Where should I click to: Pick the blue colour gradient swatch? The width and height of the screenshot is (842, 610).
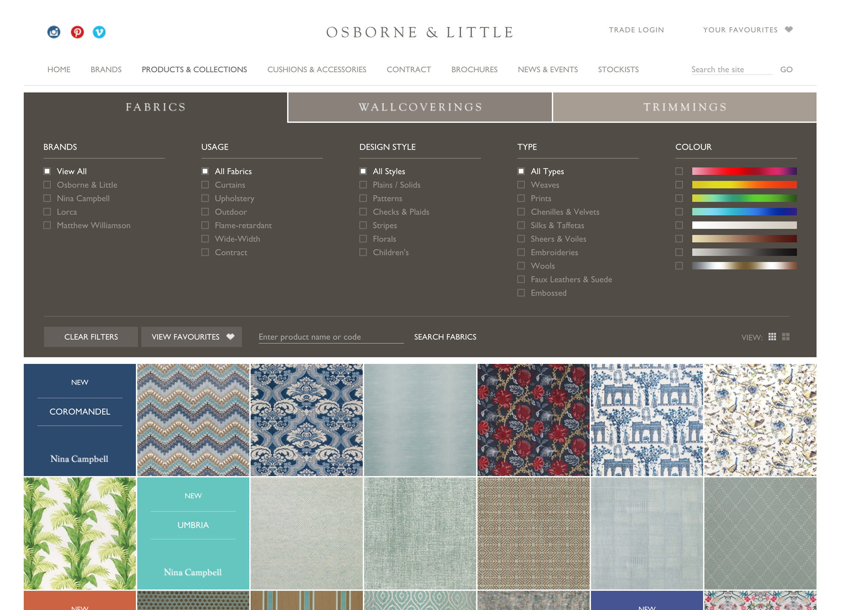pos(744,212)
